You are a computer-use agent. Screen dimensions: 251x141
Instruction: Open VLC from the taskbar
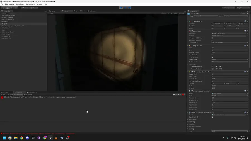pyautogui.click(x=56, y=138)
